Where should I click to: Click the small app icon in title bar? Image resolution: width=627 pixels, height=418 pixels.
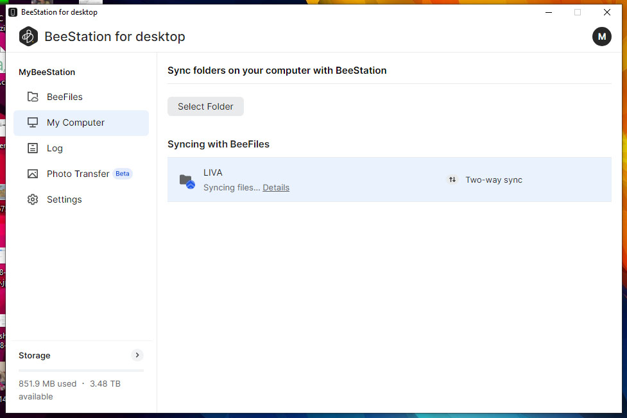pos(12,12)
